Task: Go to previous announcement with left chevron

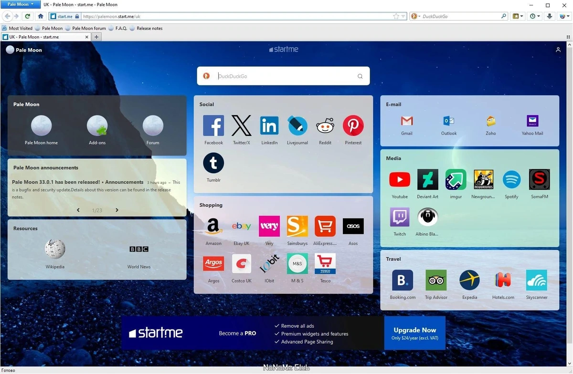Action: pyautogui.click(x=78, y=210)
